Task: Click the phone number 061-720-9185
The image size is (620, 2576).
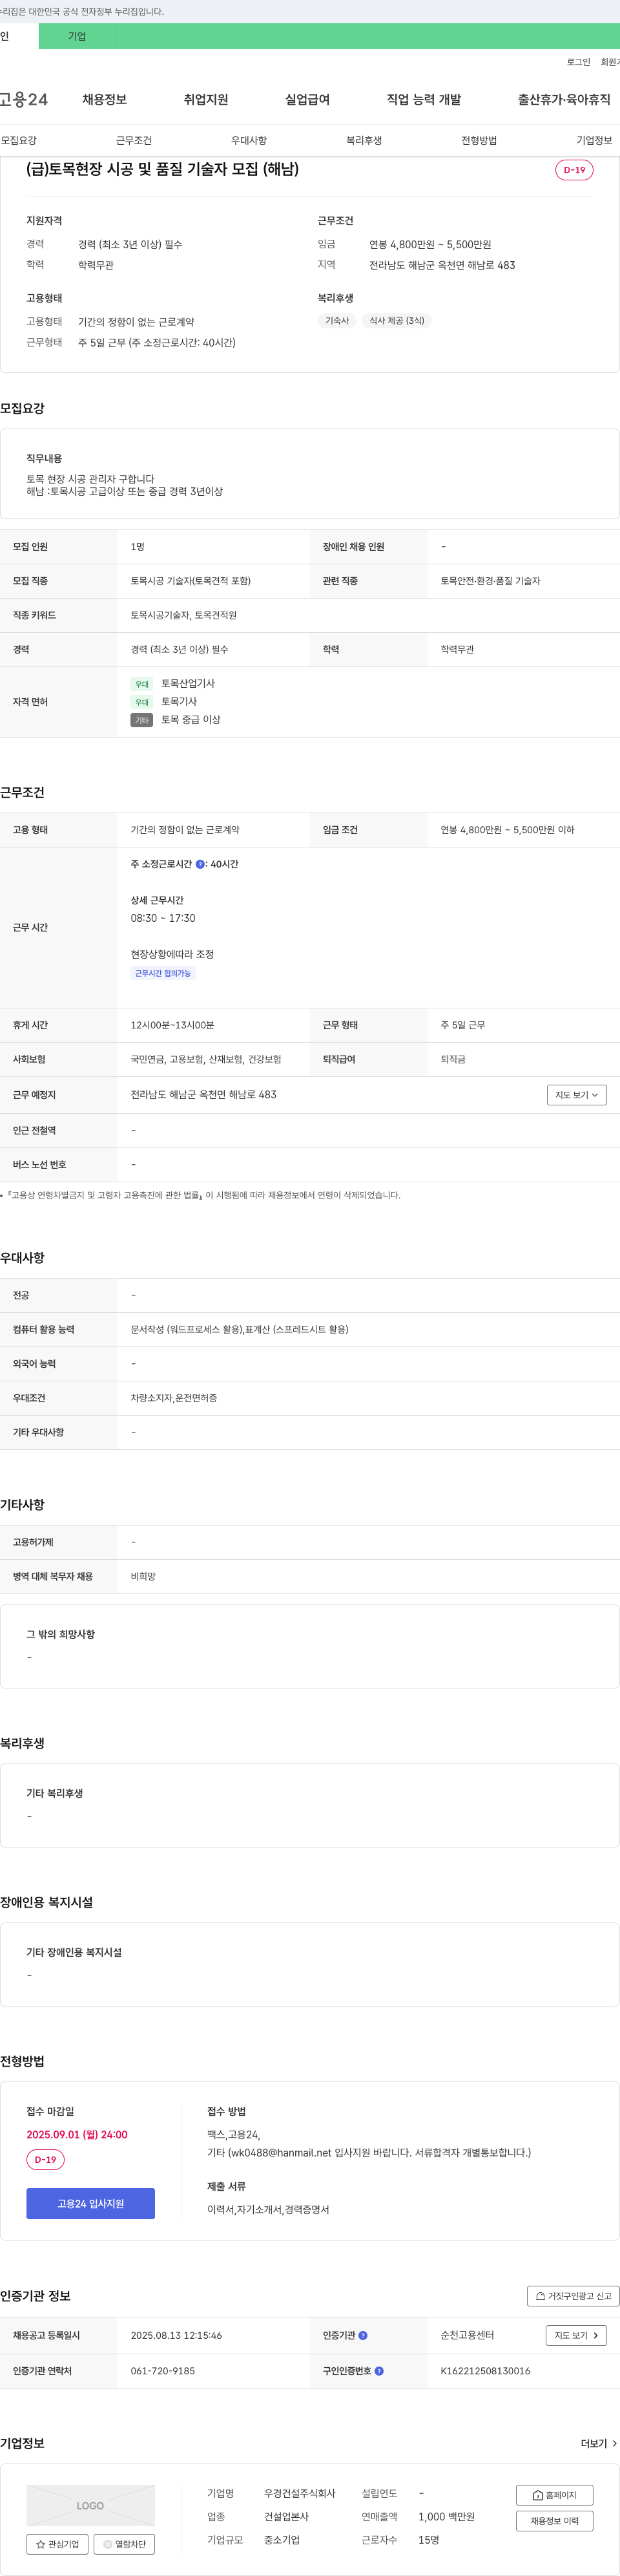Action: (x=163, y=2371)
